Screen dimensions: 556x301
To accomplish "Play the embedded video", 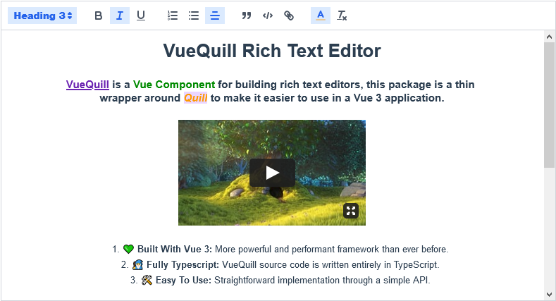I will pos(272,173).
